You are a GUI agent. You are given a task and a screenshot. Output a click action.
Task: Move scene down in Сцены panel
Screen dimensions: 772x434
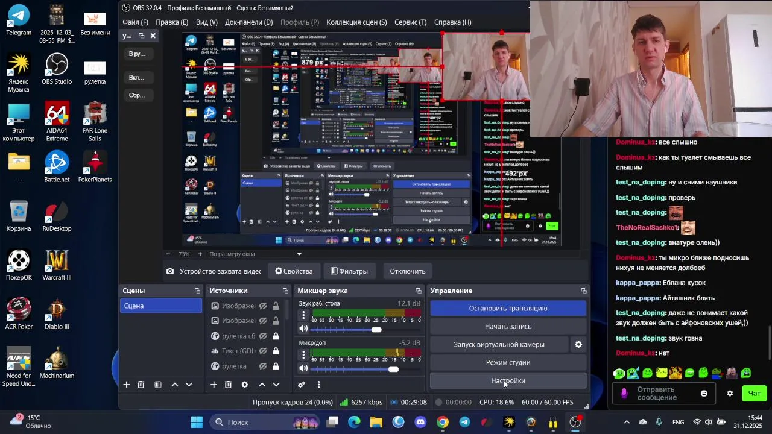coord(189,385)
